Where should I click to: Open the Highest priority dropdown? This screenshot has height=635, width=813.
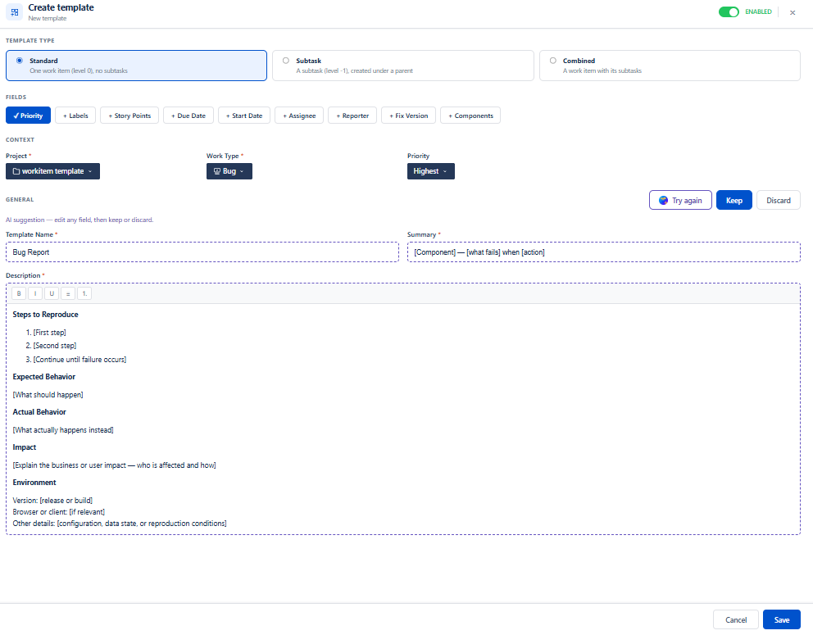[431, 171]
